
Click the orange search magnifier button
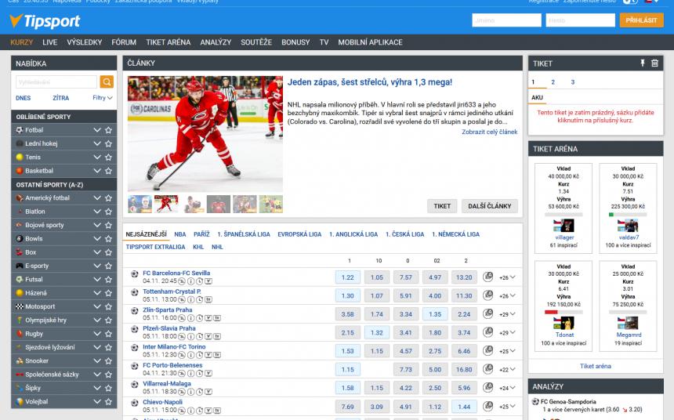click(x=107, y=81)
